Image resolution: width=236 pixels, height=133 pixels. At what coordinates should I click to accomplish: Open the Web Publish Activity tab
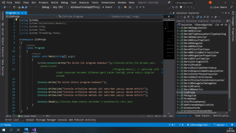(82, 120)
